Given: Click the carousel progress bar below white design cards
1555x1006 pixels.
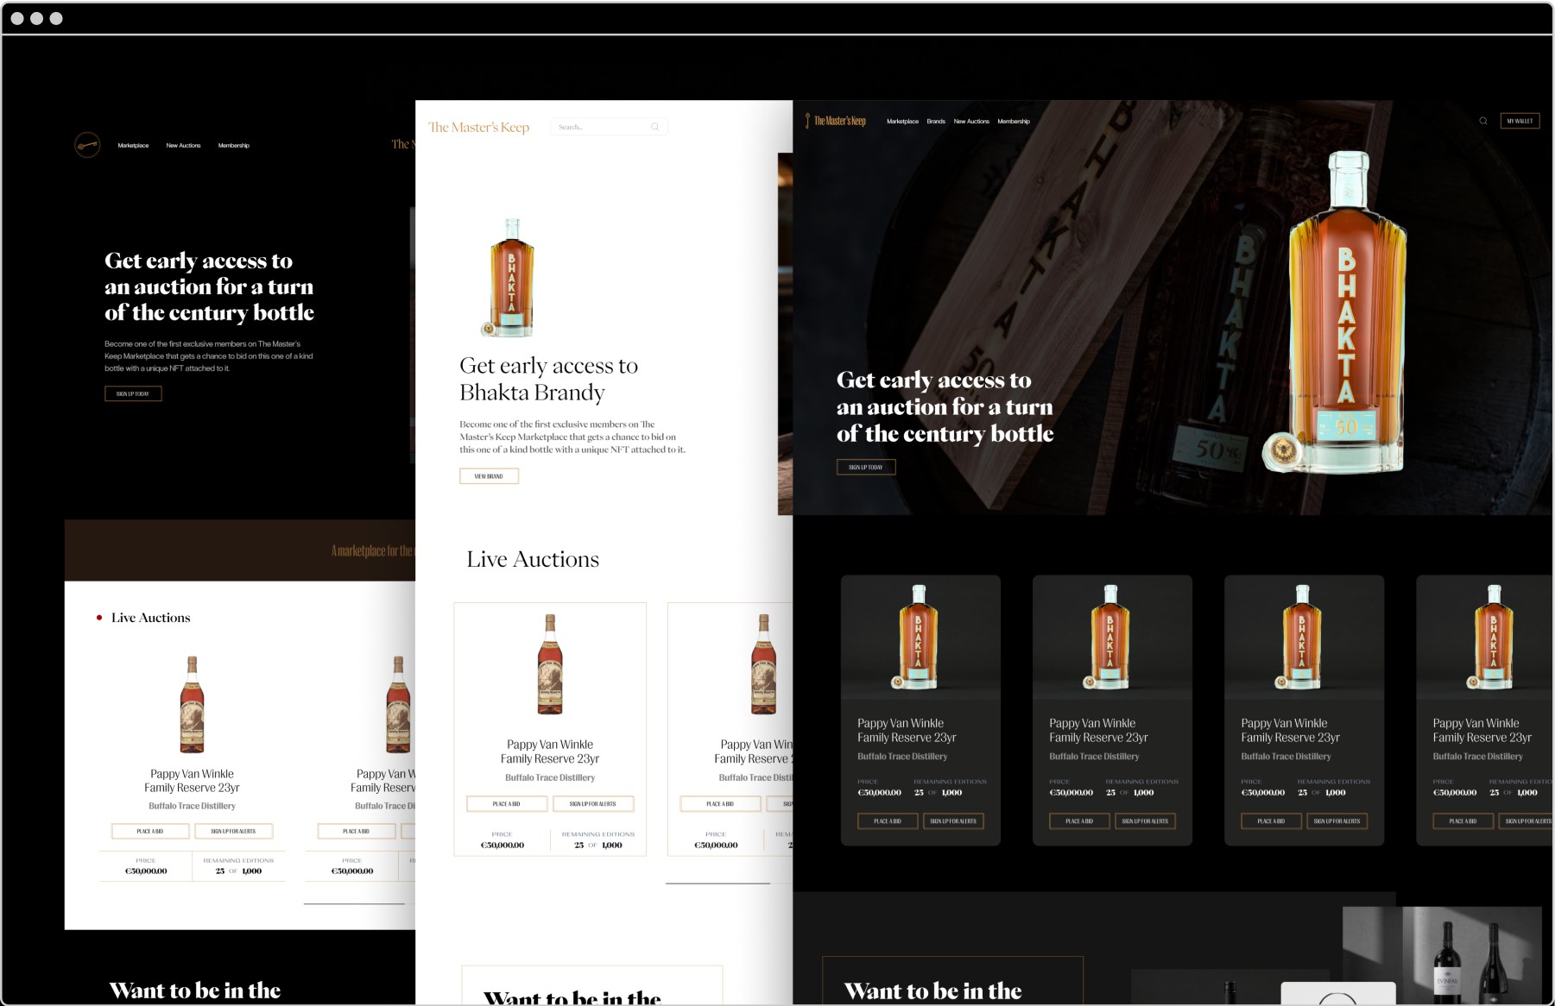Looking at the screenshot, I should 717,883.
